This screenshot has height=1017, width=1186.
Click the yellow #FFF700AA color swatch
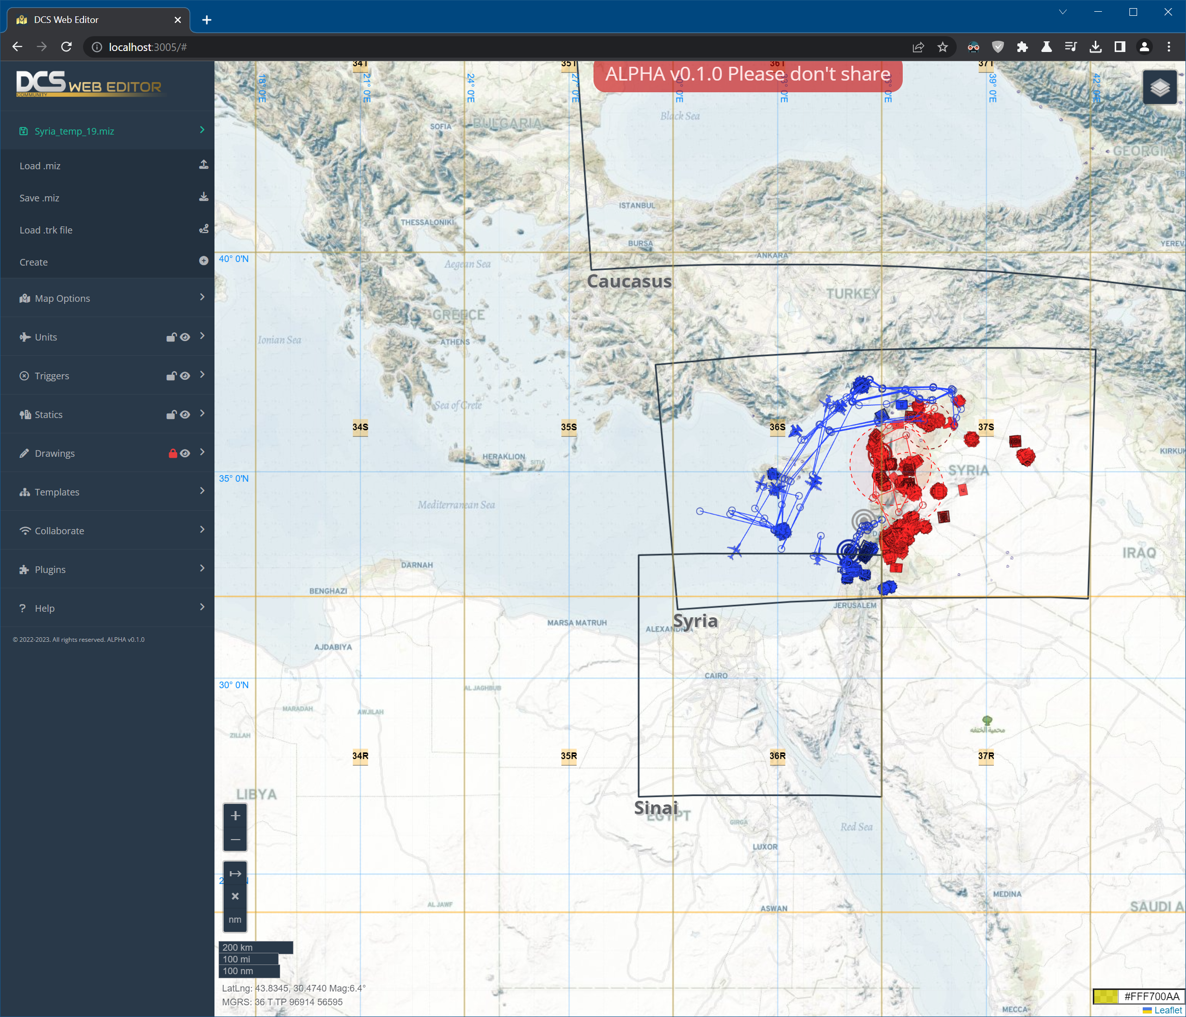click(1106, 997)
